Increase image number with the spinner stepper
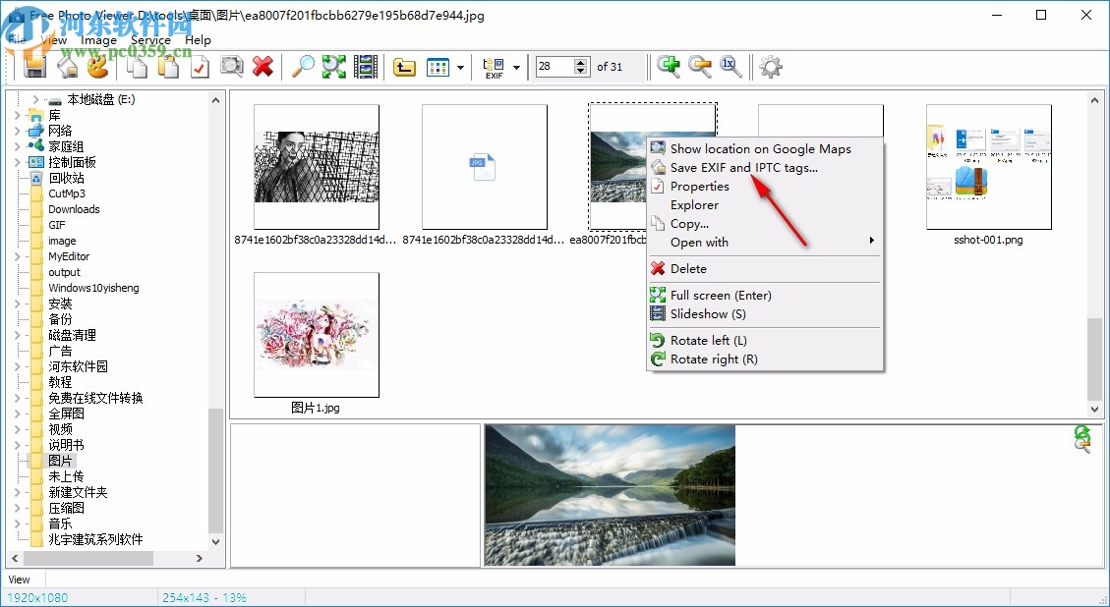This screenshot has height=607, width=1110. click(580, 61)
